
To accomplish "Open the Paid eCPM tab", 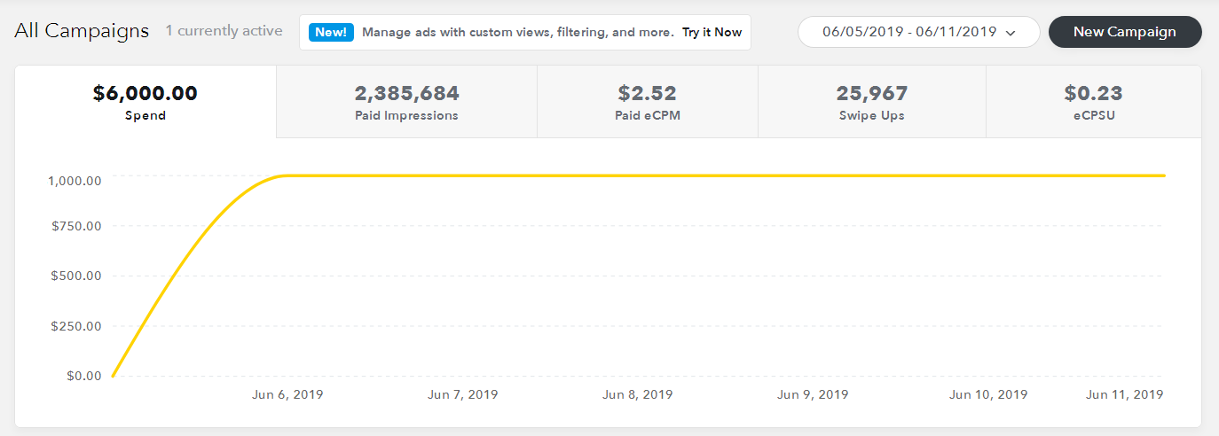I will click(x=647, y=102).
